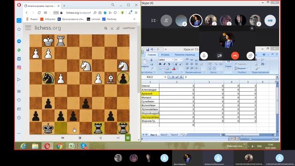Open the green analysis menu button
The height and width of the screenshot is (166, 295).
(x=128, y=138)
